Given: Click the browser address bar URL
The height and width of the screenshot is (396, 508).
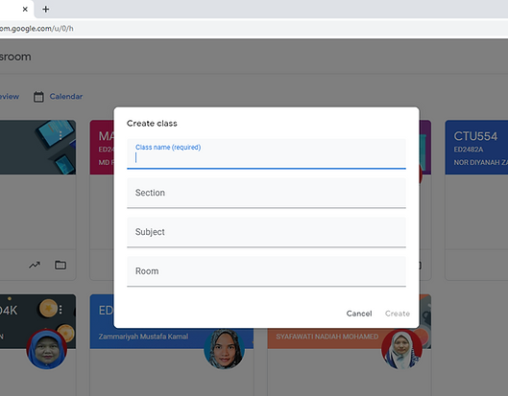Looking at the screenshot, I should 36,29.
